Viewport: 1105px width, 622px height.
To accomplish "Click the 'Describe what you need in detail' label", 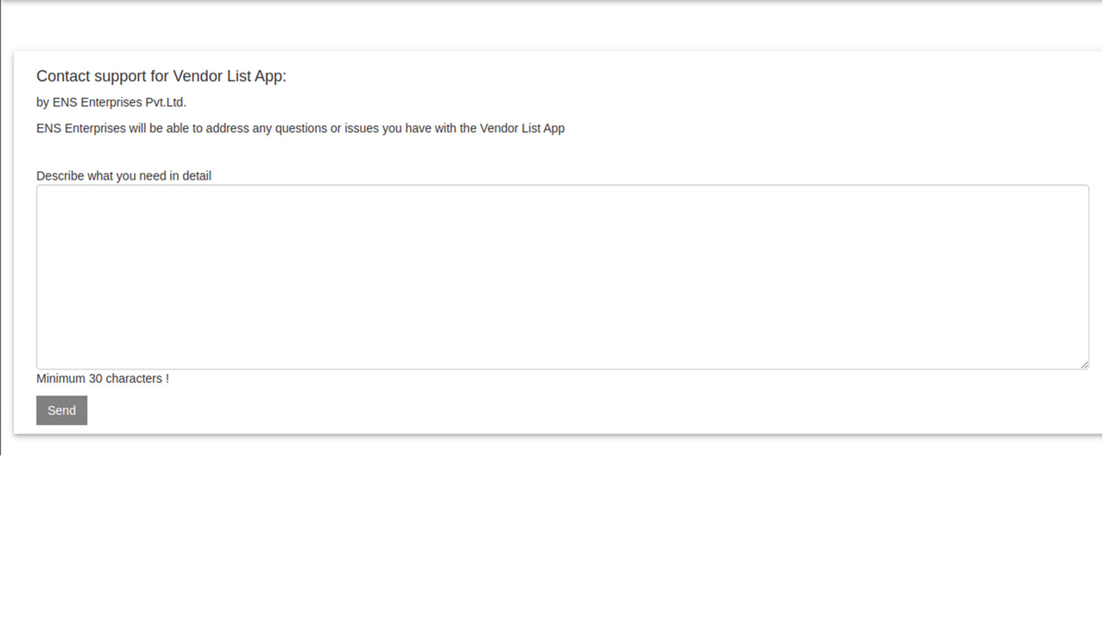I will pos(123,175).
